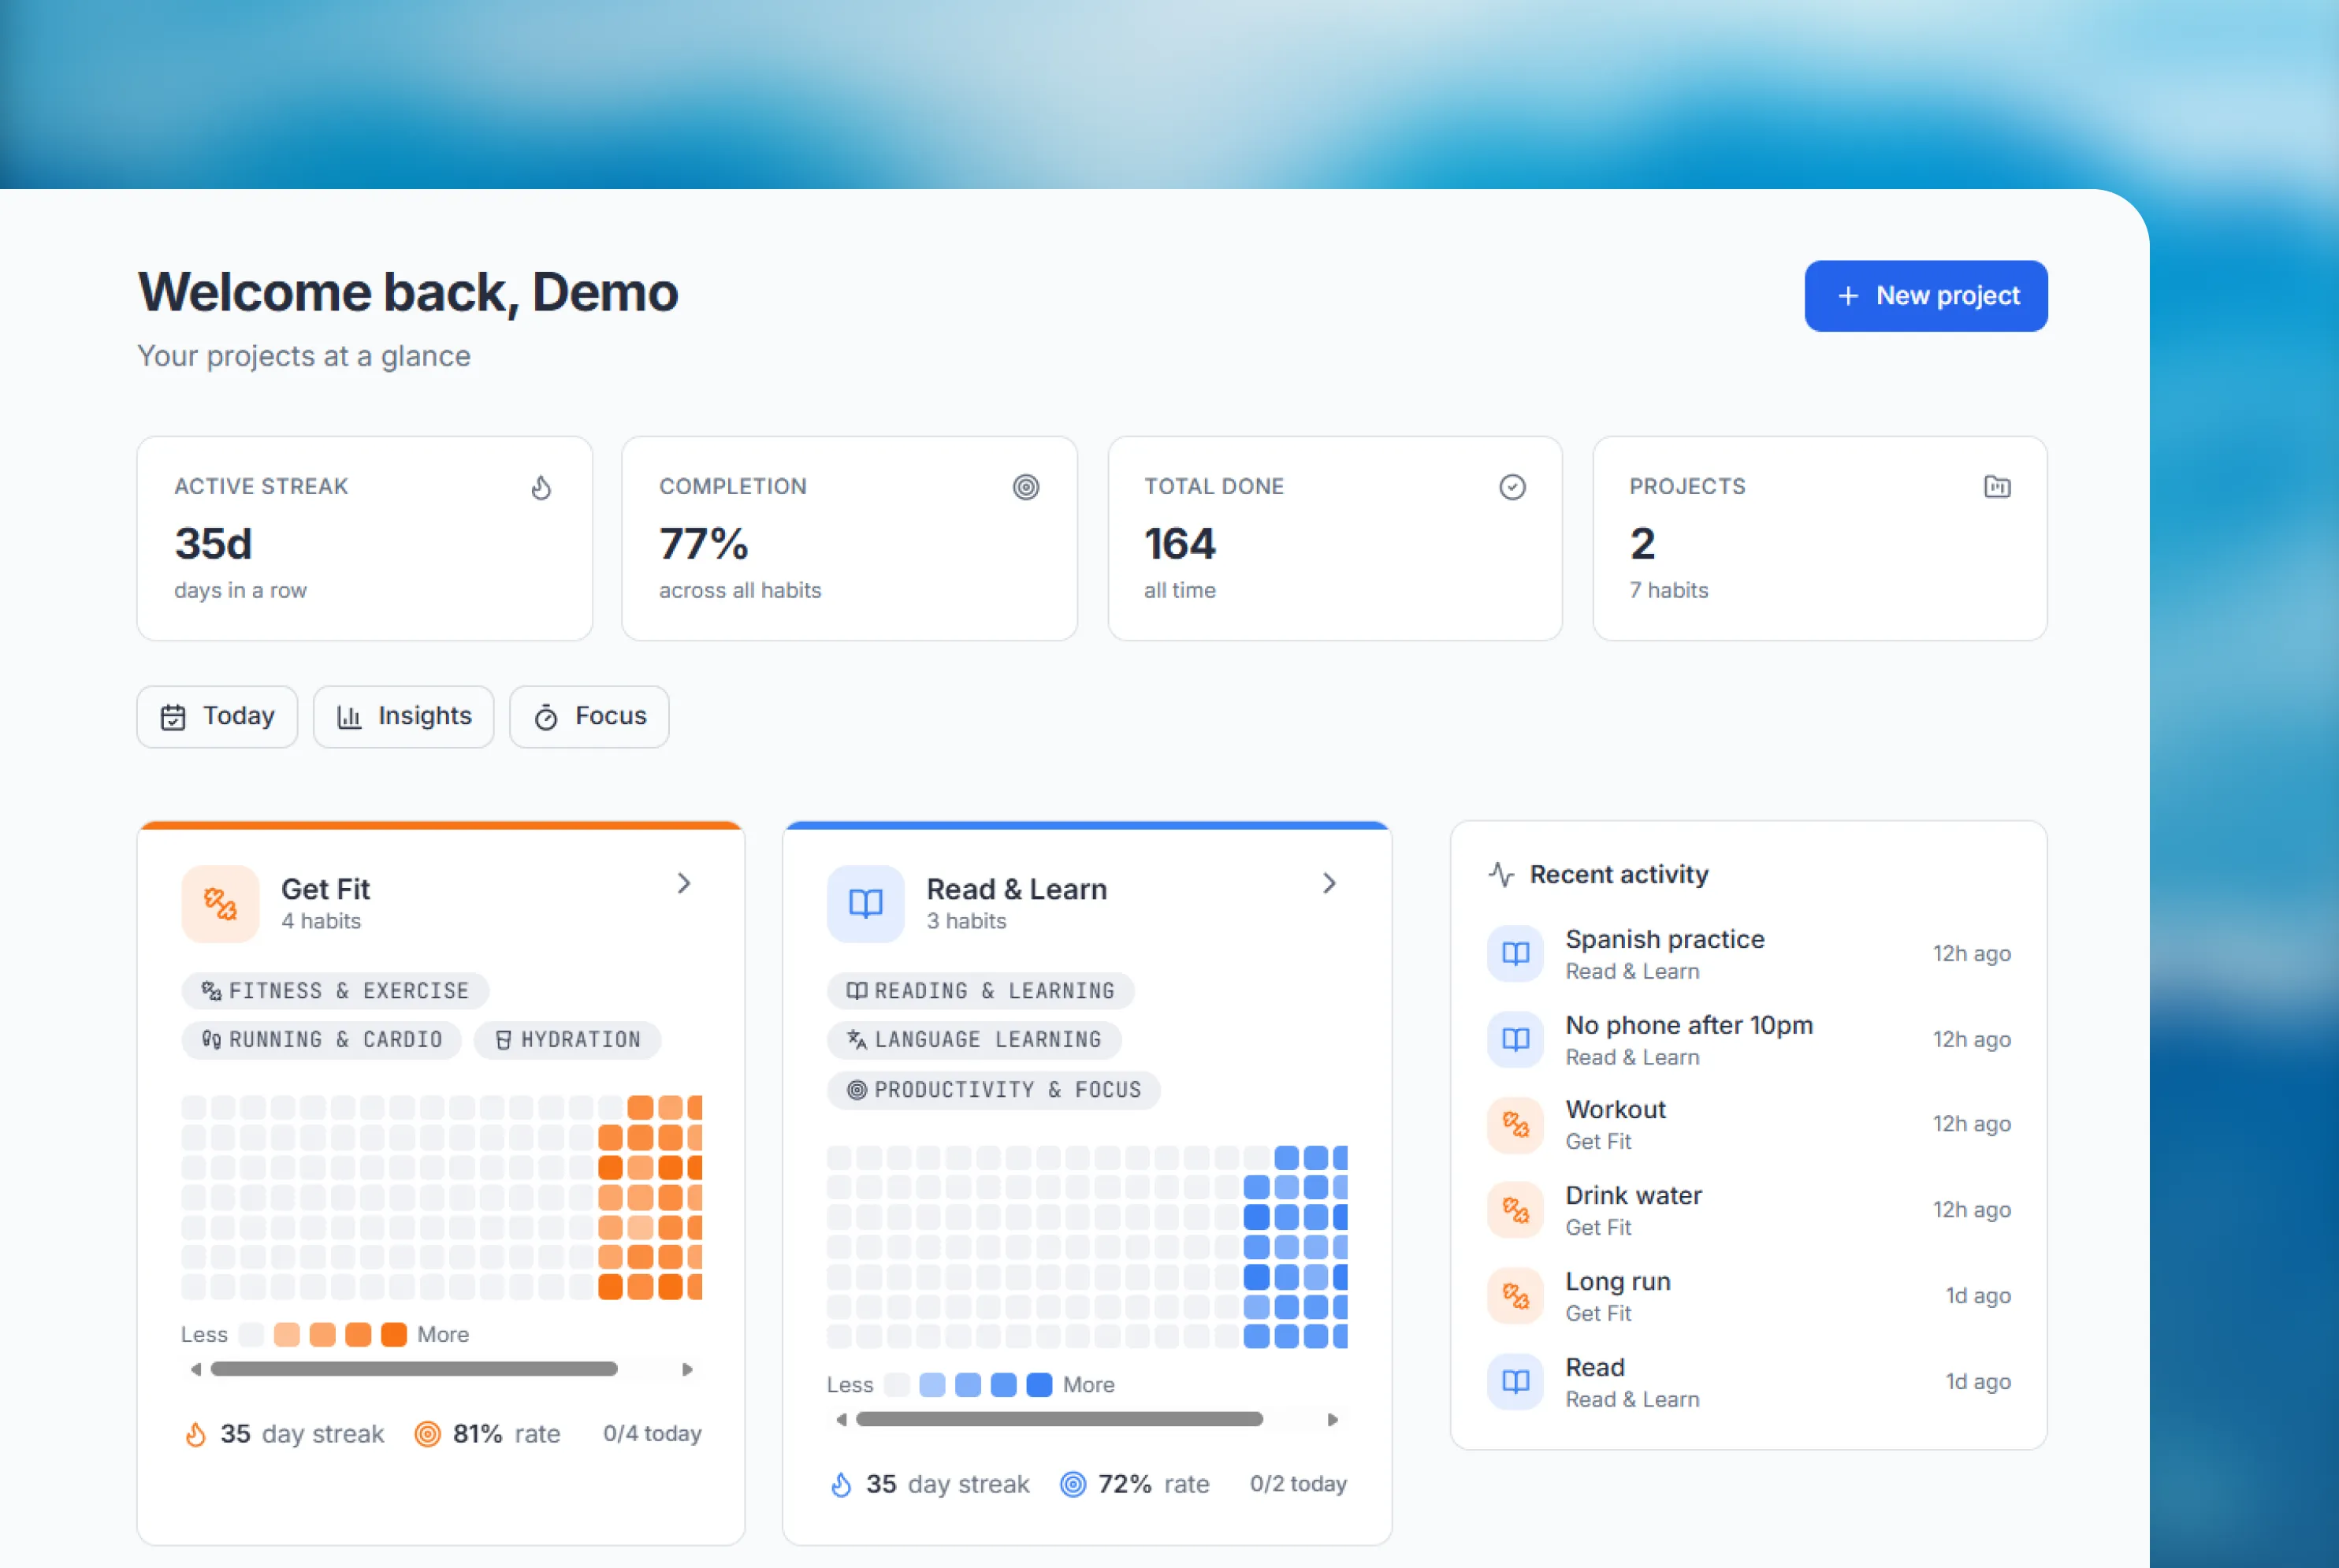
Task: Click the dumbbell icon beside Long run
Action: (1516, 1297)
